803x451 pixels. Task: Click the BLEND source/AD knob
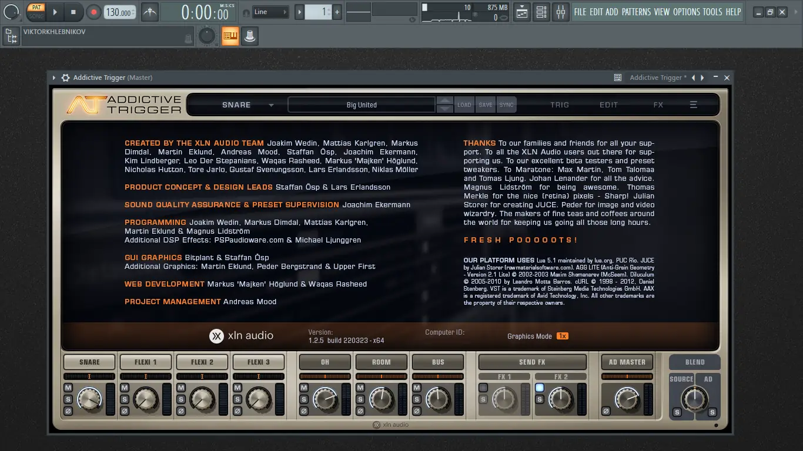[x=694, y=399]
